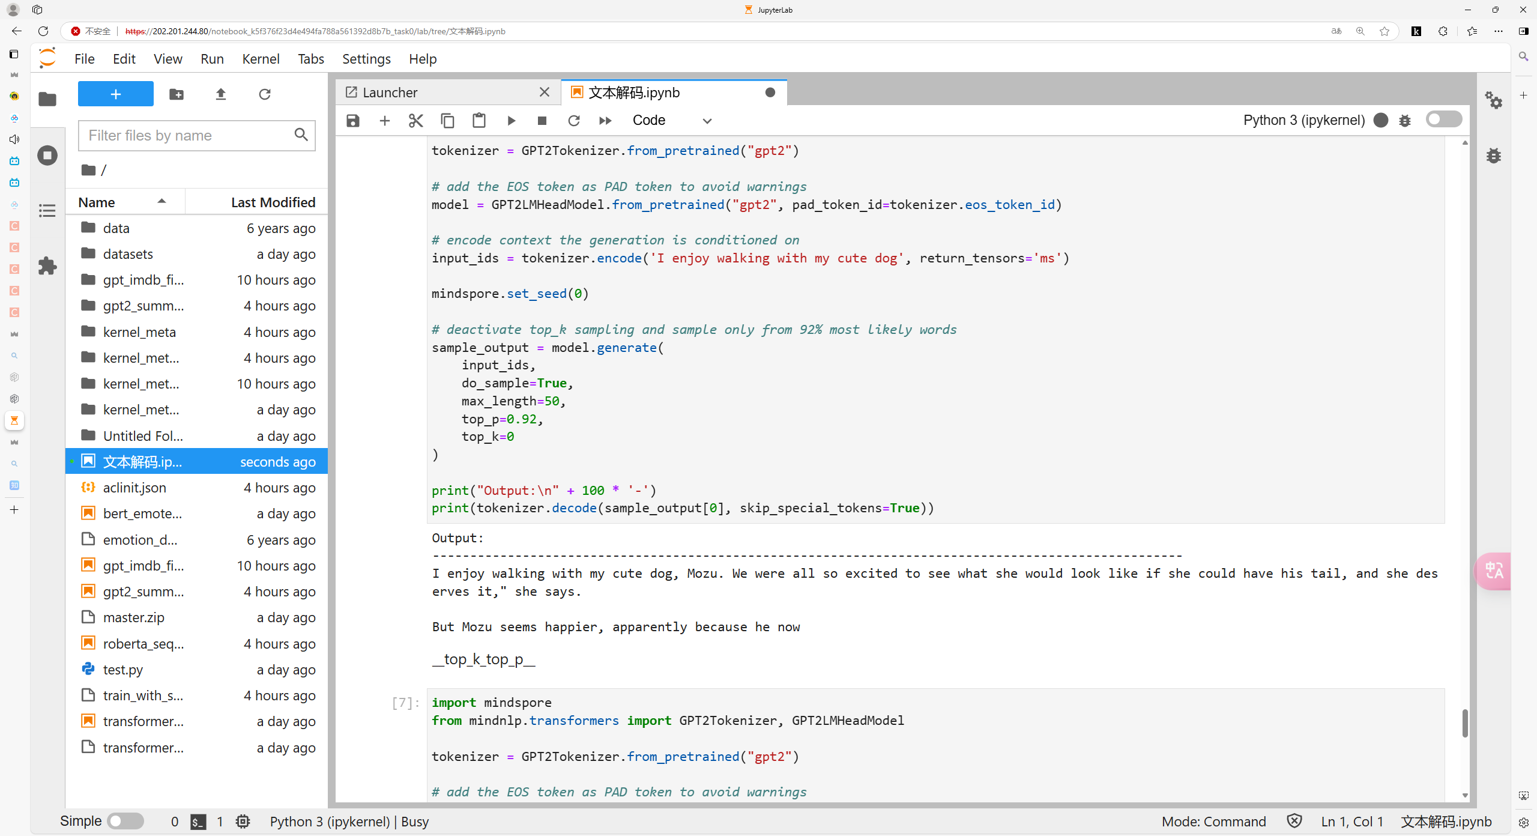
Task: Click the notebook vertical scrollbar thumb
Action: [x=1465, y=722]
